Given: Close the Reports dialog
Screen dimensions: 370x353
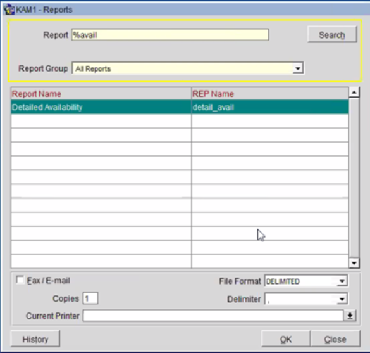Looking at the screenshot, I should [x=335, y=339].
